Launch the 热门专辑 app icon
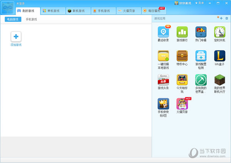 pyautogui.click(x=201, y=32)
